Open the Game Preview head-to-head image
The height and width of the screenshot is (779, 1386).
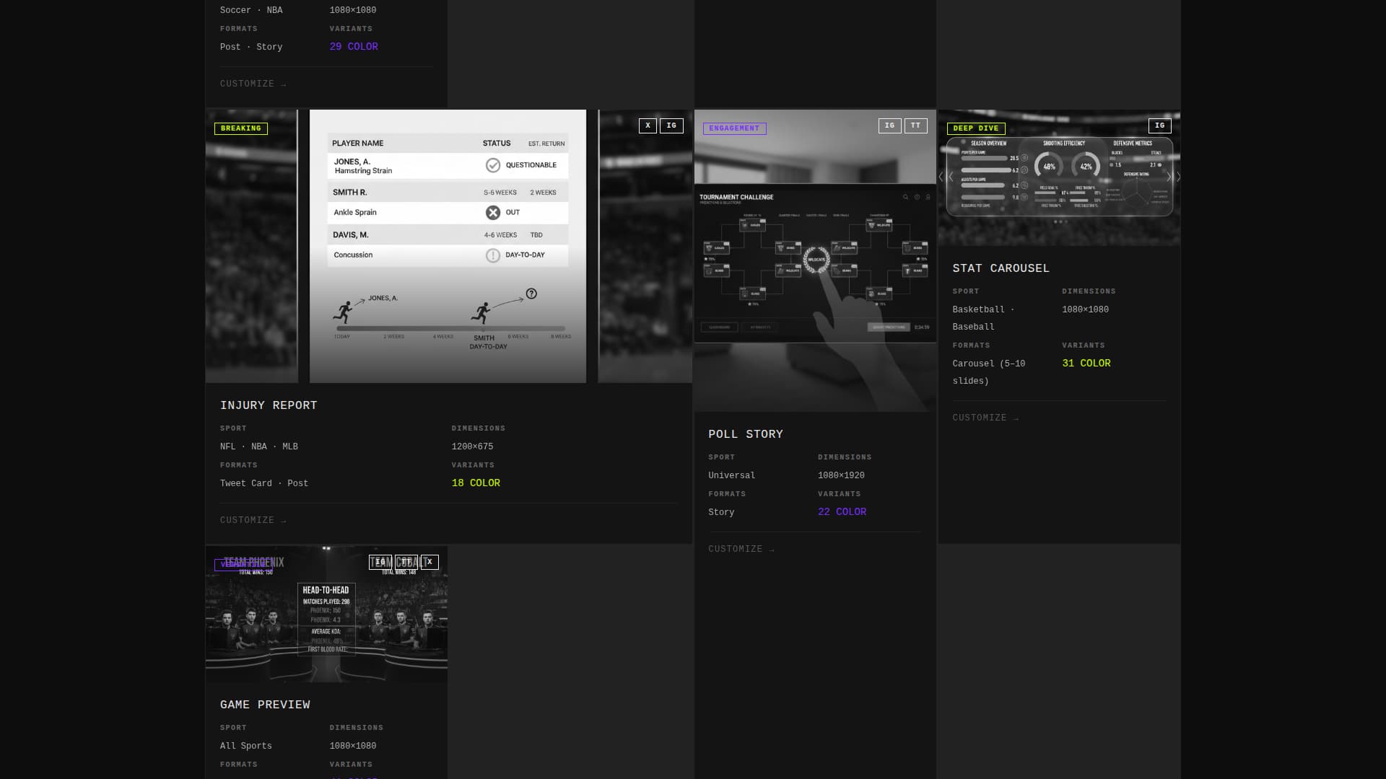pyautogui.click(x=326, y=614)
